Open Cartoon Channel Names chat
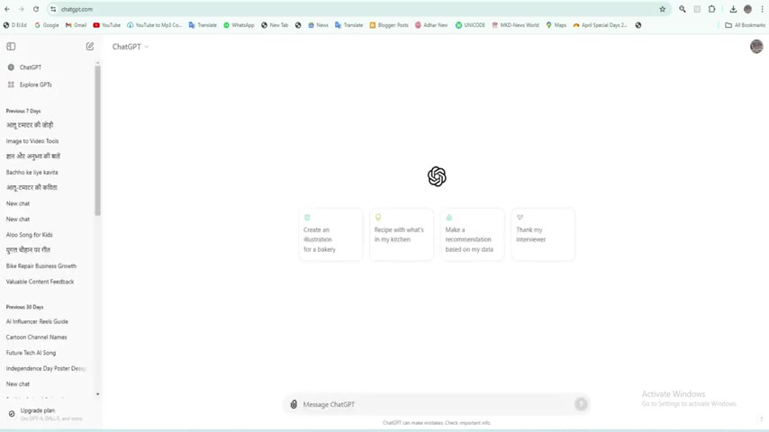This screenshot has height=432, width=769. [36, 337]
